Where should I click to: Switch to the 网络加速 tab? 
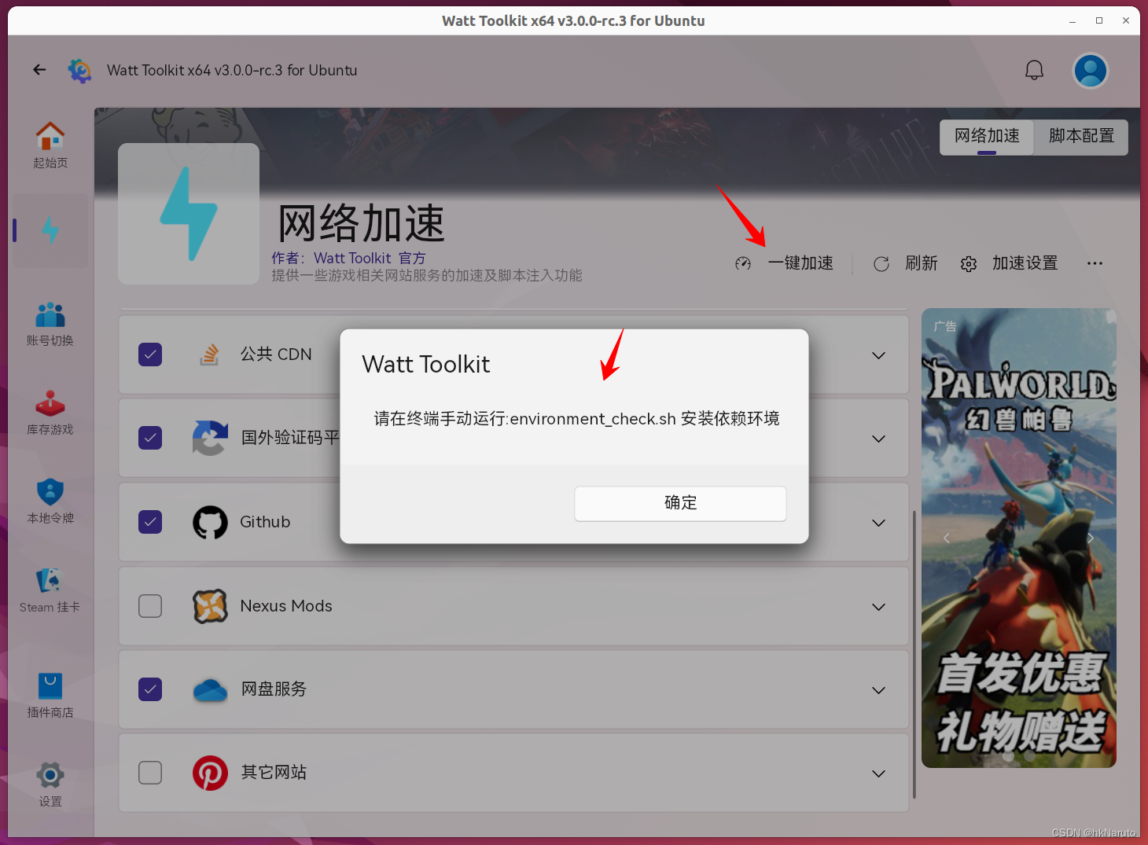pyautogui.click(x=987, y=137)
